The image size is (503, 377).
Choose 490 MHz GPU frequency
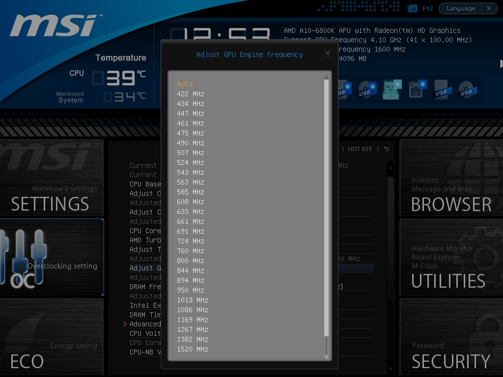190,143
